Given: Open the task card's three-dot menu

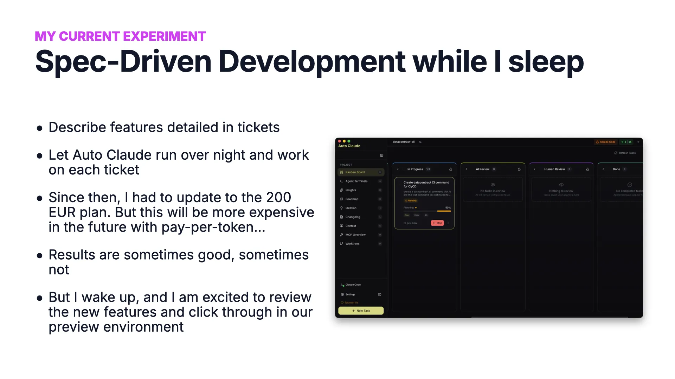Looking at the screenshot, I should coord(448,223).
